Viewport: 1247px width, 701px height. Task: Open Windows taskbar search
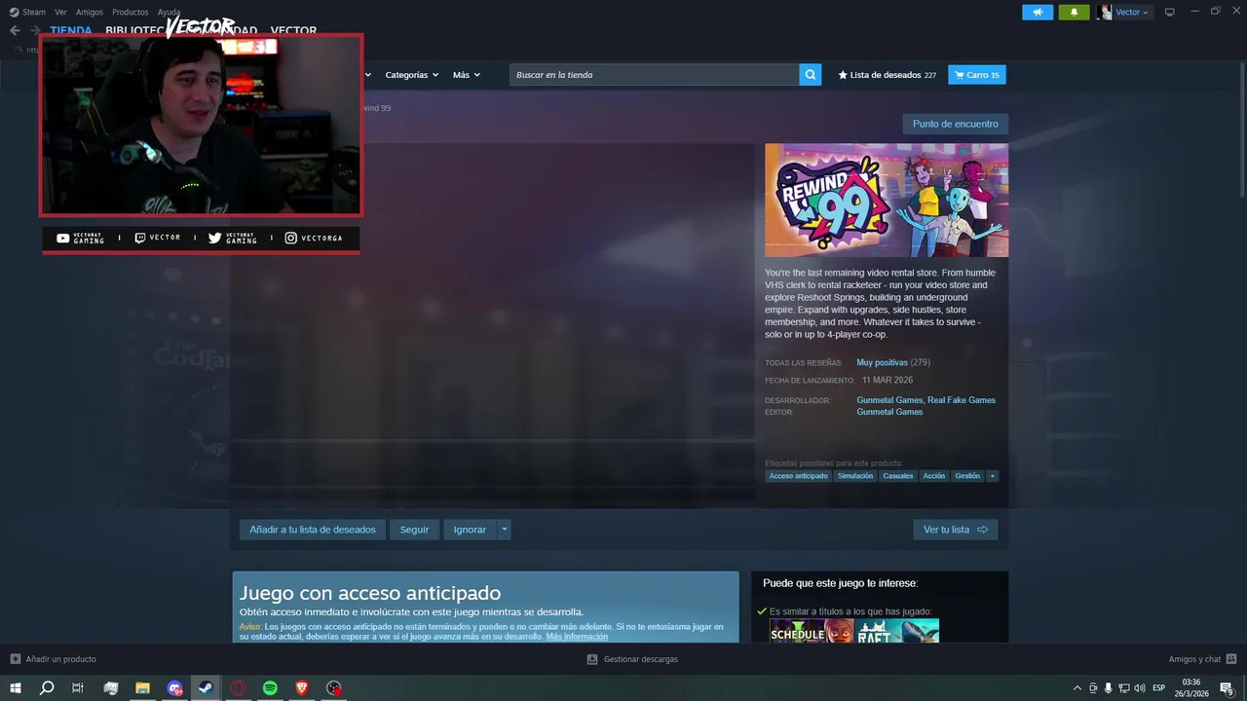pos(46,688)
